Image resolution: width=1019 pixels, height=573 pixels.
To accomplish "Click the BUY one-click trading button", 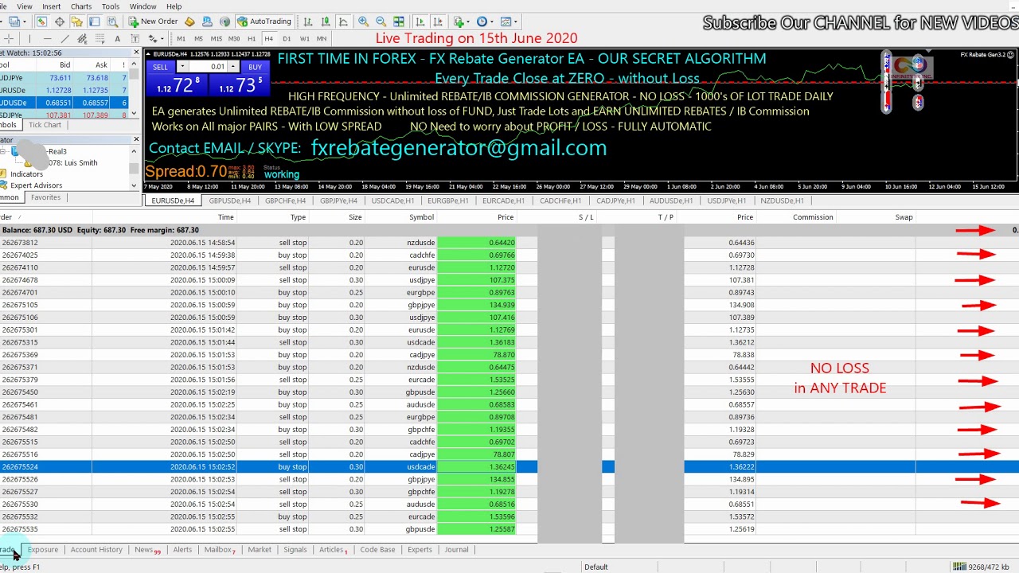I will click(x=255, y=67).
